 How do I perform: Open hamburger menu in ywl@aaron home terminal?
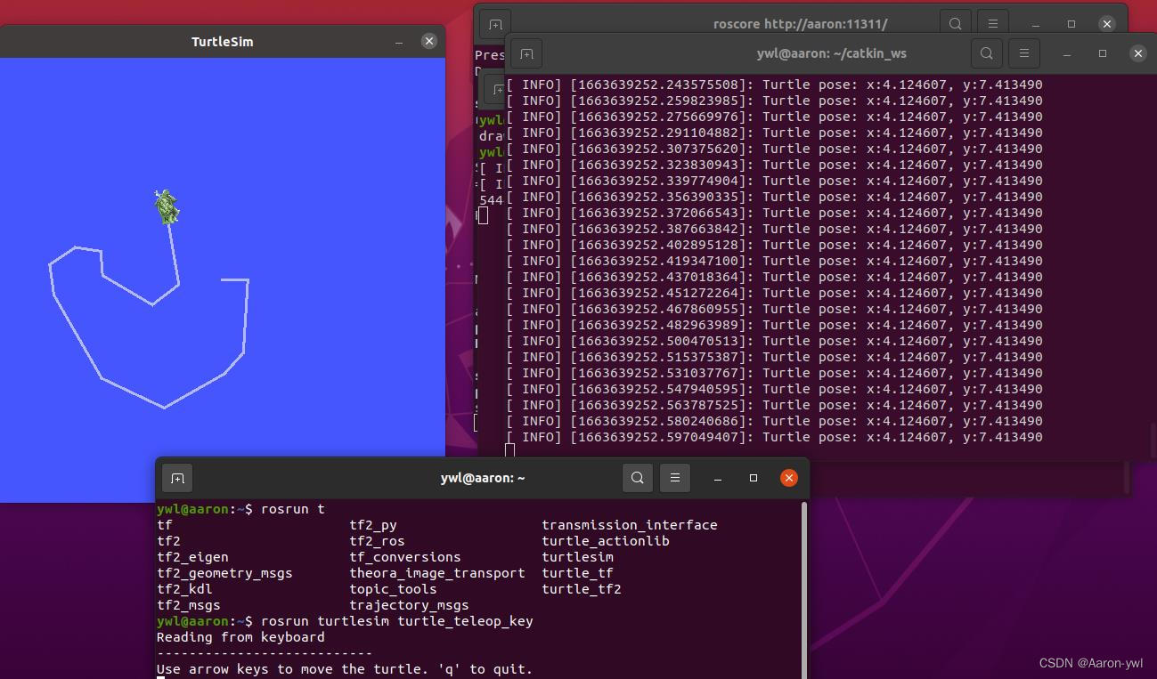pyautogui.click(x=674, y=478)
